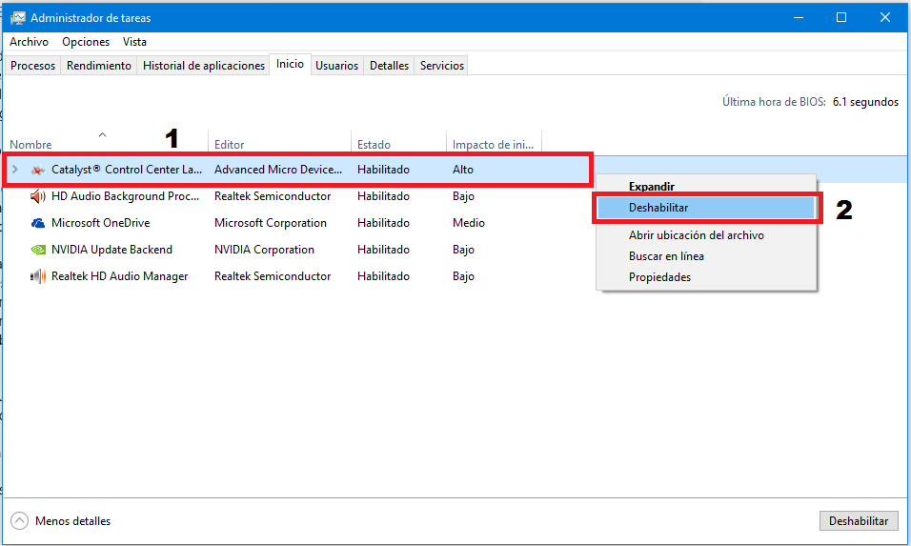
Task: Click the Microsoft Corporation editor cell
Action: pos(271,223)
